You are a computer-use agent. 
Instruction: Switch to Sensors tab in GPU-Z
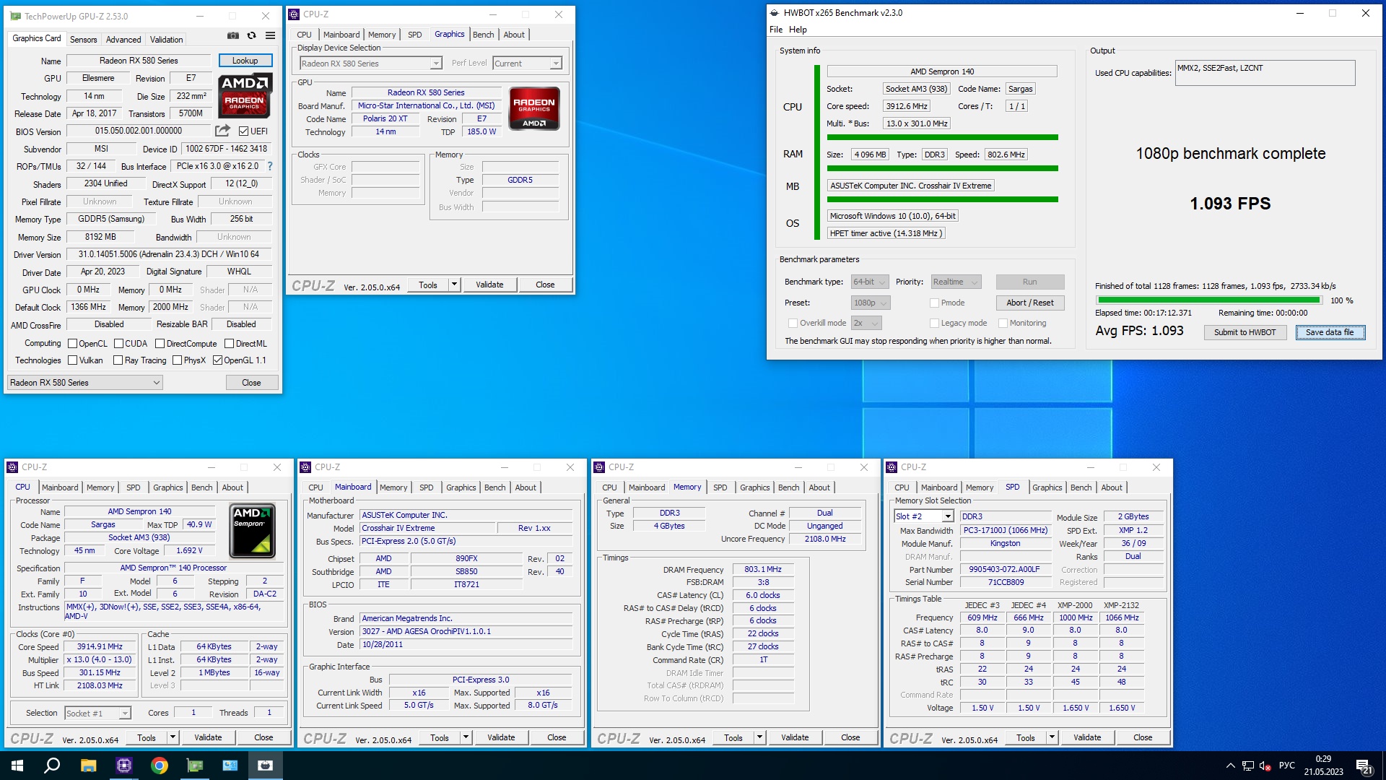[x=83, y=40]
